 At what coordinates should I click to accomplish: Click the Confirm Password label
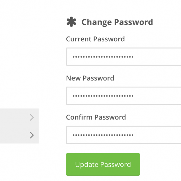[96, 117]
